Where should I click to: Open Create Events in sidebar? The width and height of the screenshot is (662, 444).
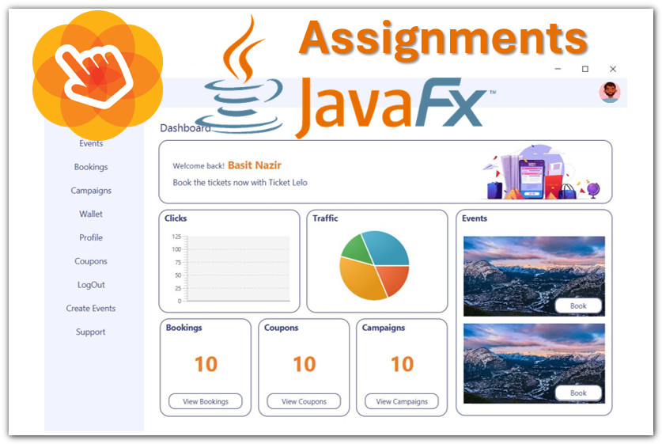[x=91, y=309]
